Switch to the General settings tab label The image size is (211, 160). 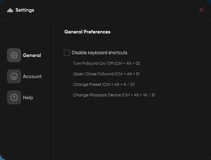32,55
